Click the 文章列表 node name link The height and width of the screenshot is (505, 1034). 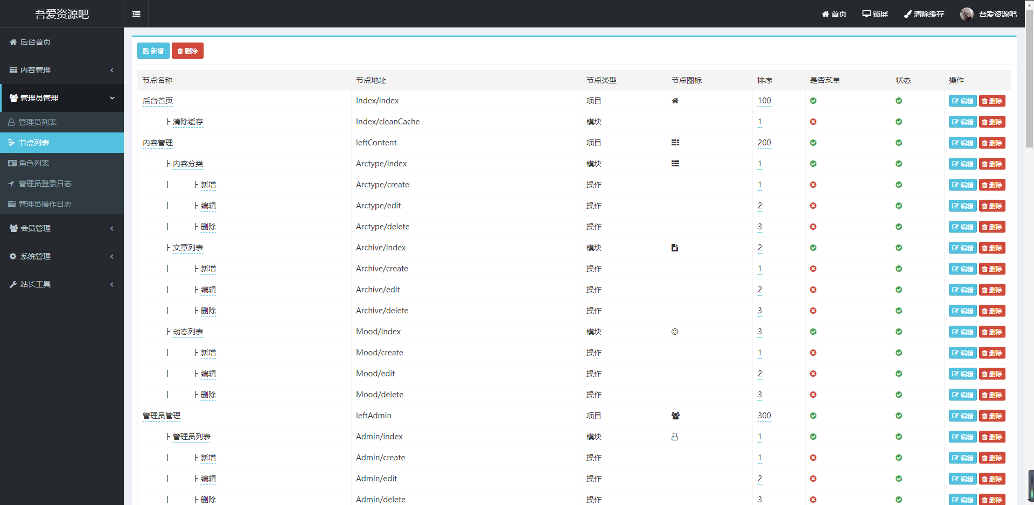pyautogui.click(x=188, y=248)
